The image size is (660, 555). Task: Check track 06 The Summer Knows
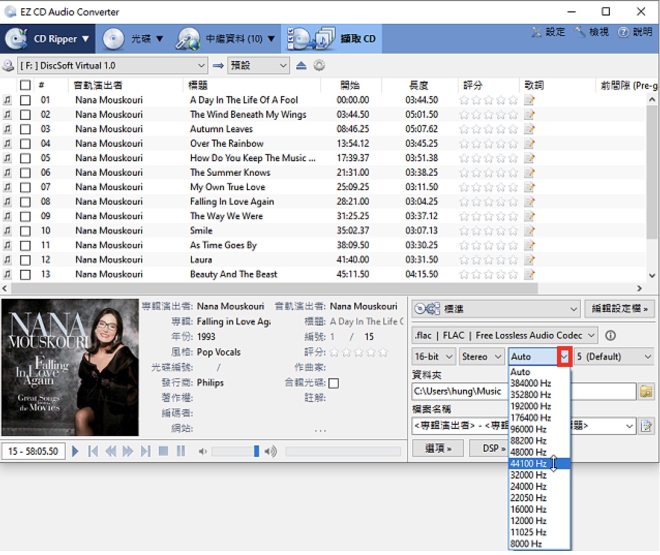tap(25, 173)
